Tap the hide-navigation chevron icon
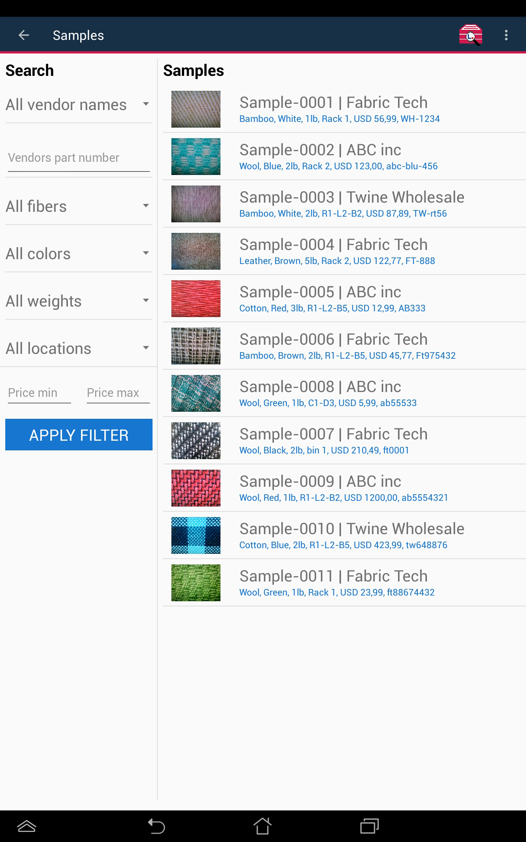This screenshot has width=526, height=842. coord(27,826)
